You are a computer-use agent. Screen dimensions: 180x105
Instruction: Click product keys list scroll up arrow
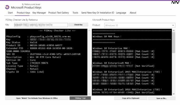[x=174, y=30]
